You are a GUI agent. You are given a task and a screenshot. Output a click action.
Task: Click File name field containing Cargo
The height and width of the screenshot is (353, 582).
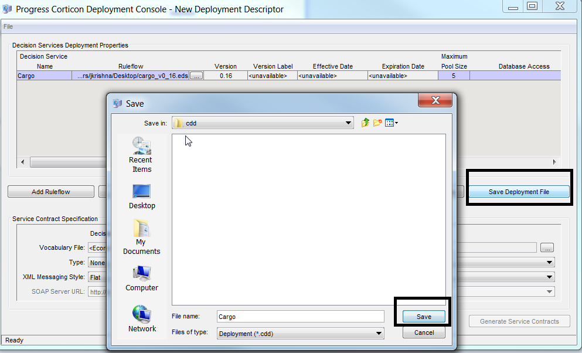(x=300, y=316)
